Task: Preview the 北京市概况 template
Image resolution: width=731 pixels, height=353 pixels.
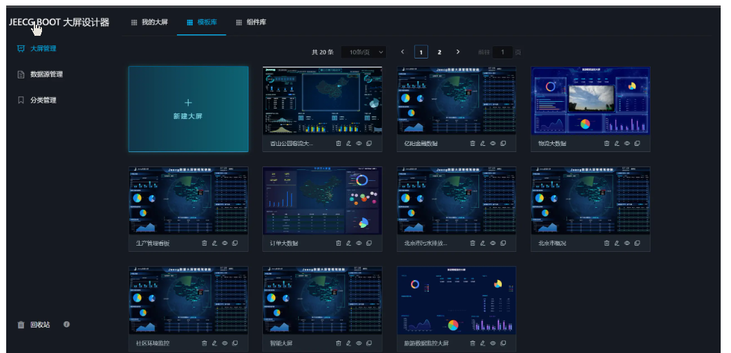Action: (x=627, y=243)
